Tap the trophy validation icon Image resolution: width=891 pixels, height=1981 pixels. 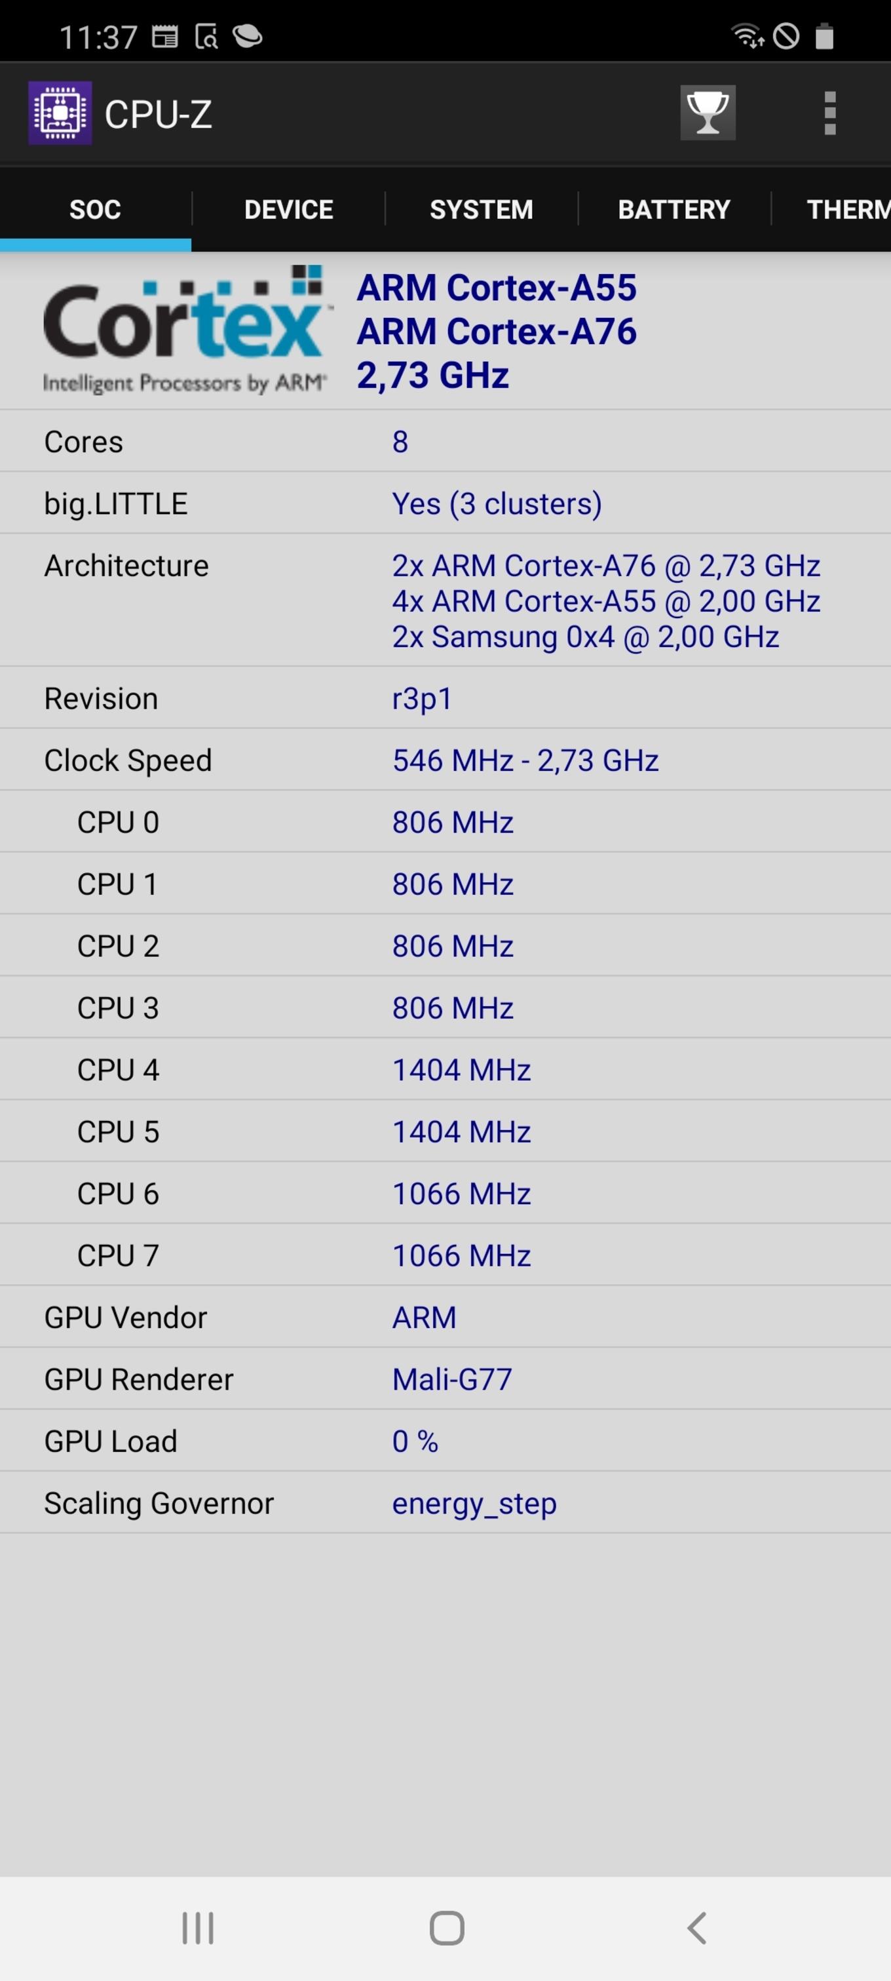click(708, 113)
